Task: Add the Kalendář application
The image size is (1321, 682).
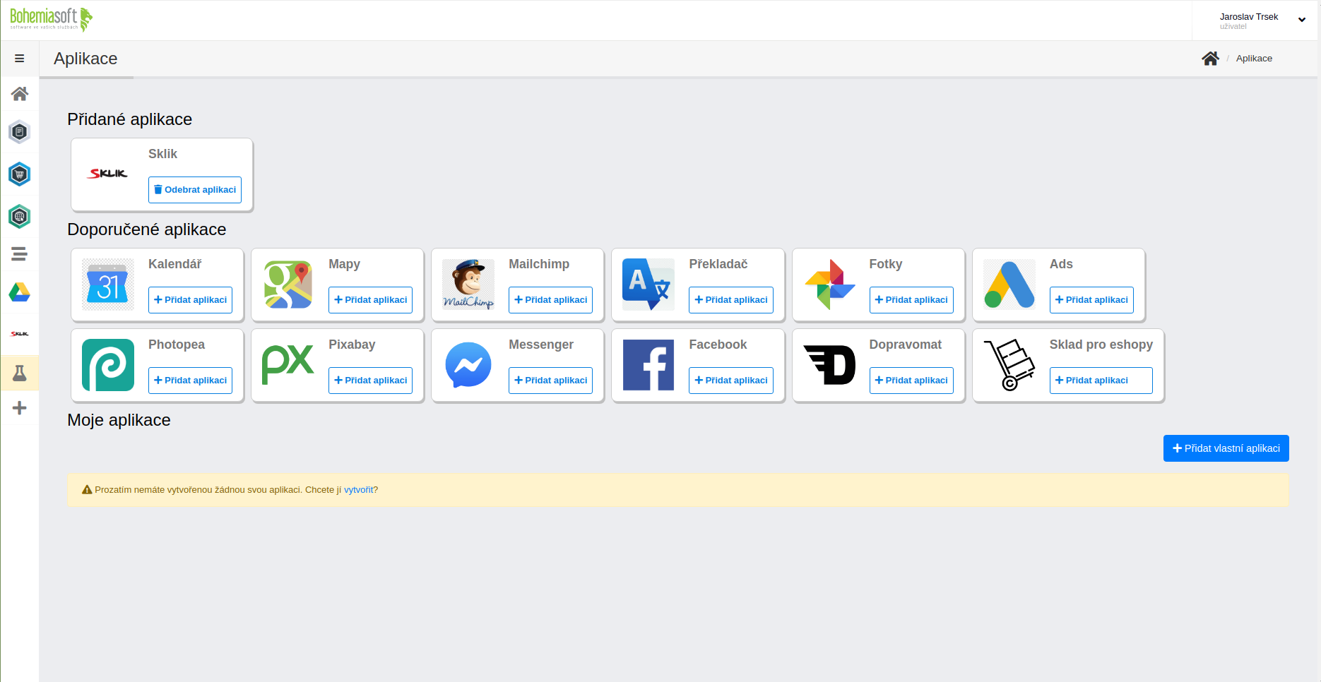Action: tap(190, 300)
